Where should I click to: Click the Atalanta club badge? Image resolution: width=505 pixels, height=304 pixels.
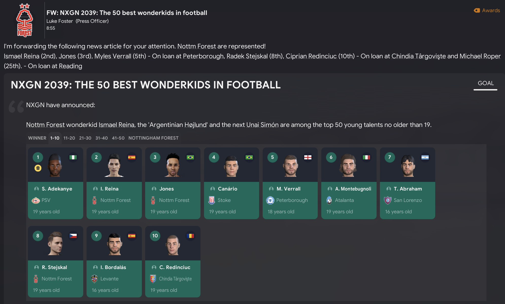(x=329, y=200)
